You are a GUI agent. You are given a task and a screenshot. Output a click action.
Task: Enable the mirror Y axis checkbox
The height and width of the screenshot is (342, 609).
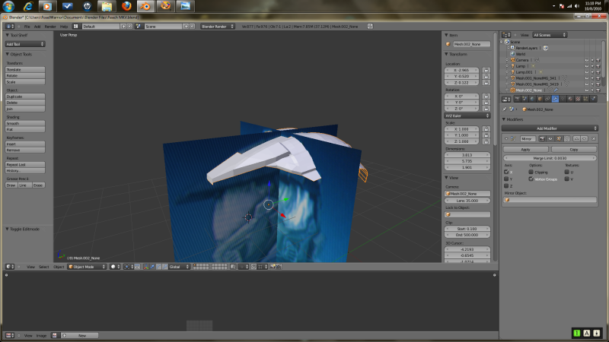coord(506,179)
